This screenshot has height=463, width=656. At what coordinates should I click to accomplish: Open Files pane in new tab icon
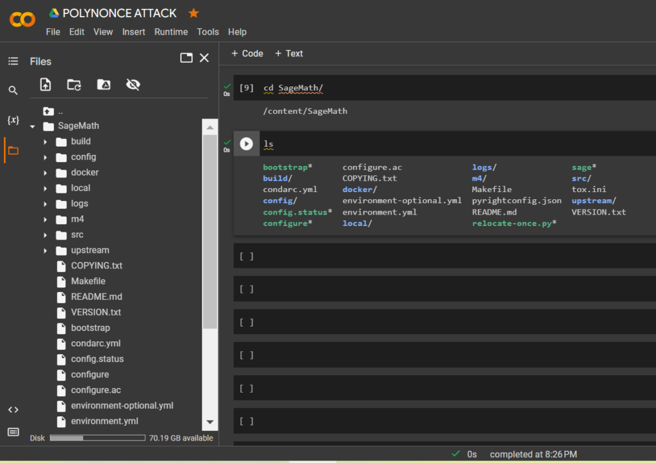click(x=186, y=58)
